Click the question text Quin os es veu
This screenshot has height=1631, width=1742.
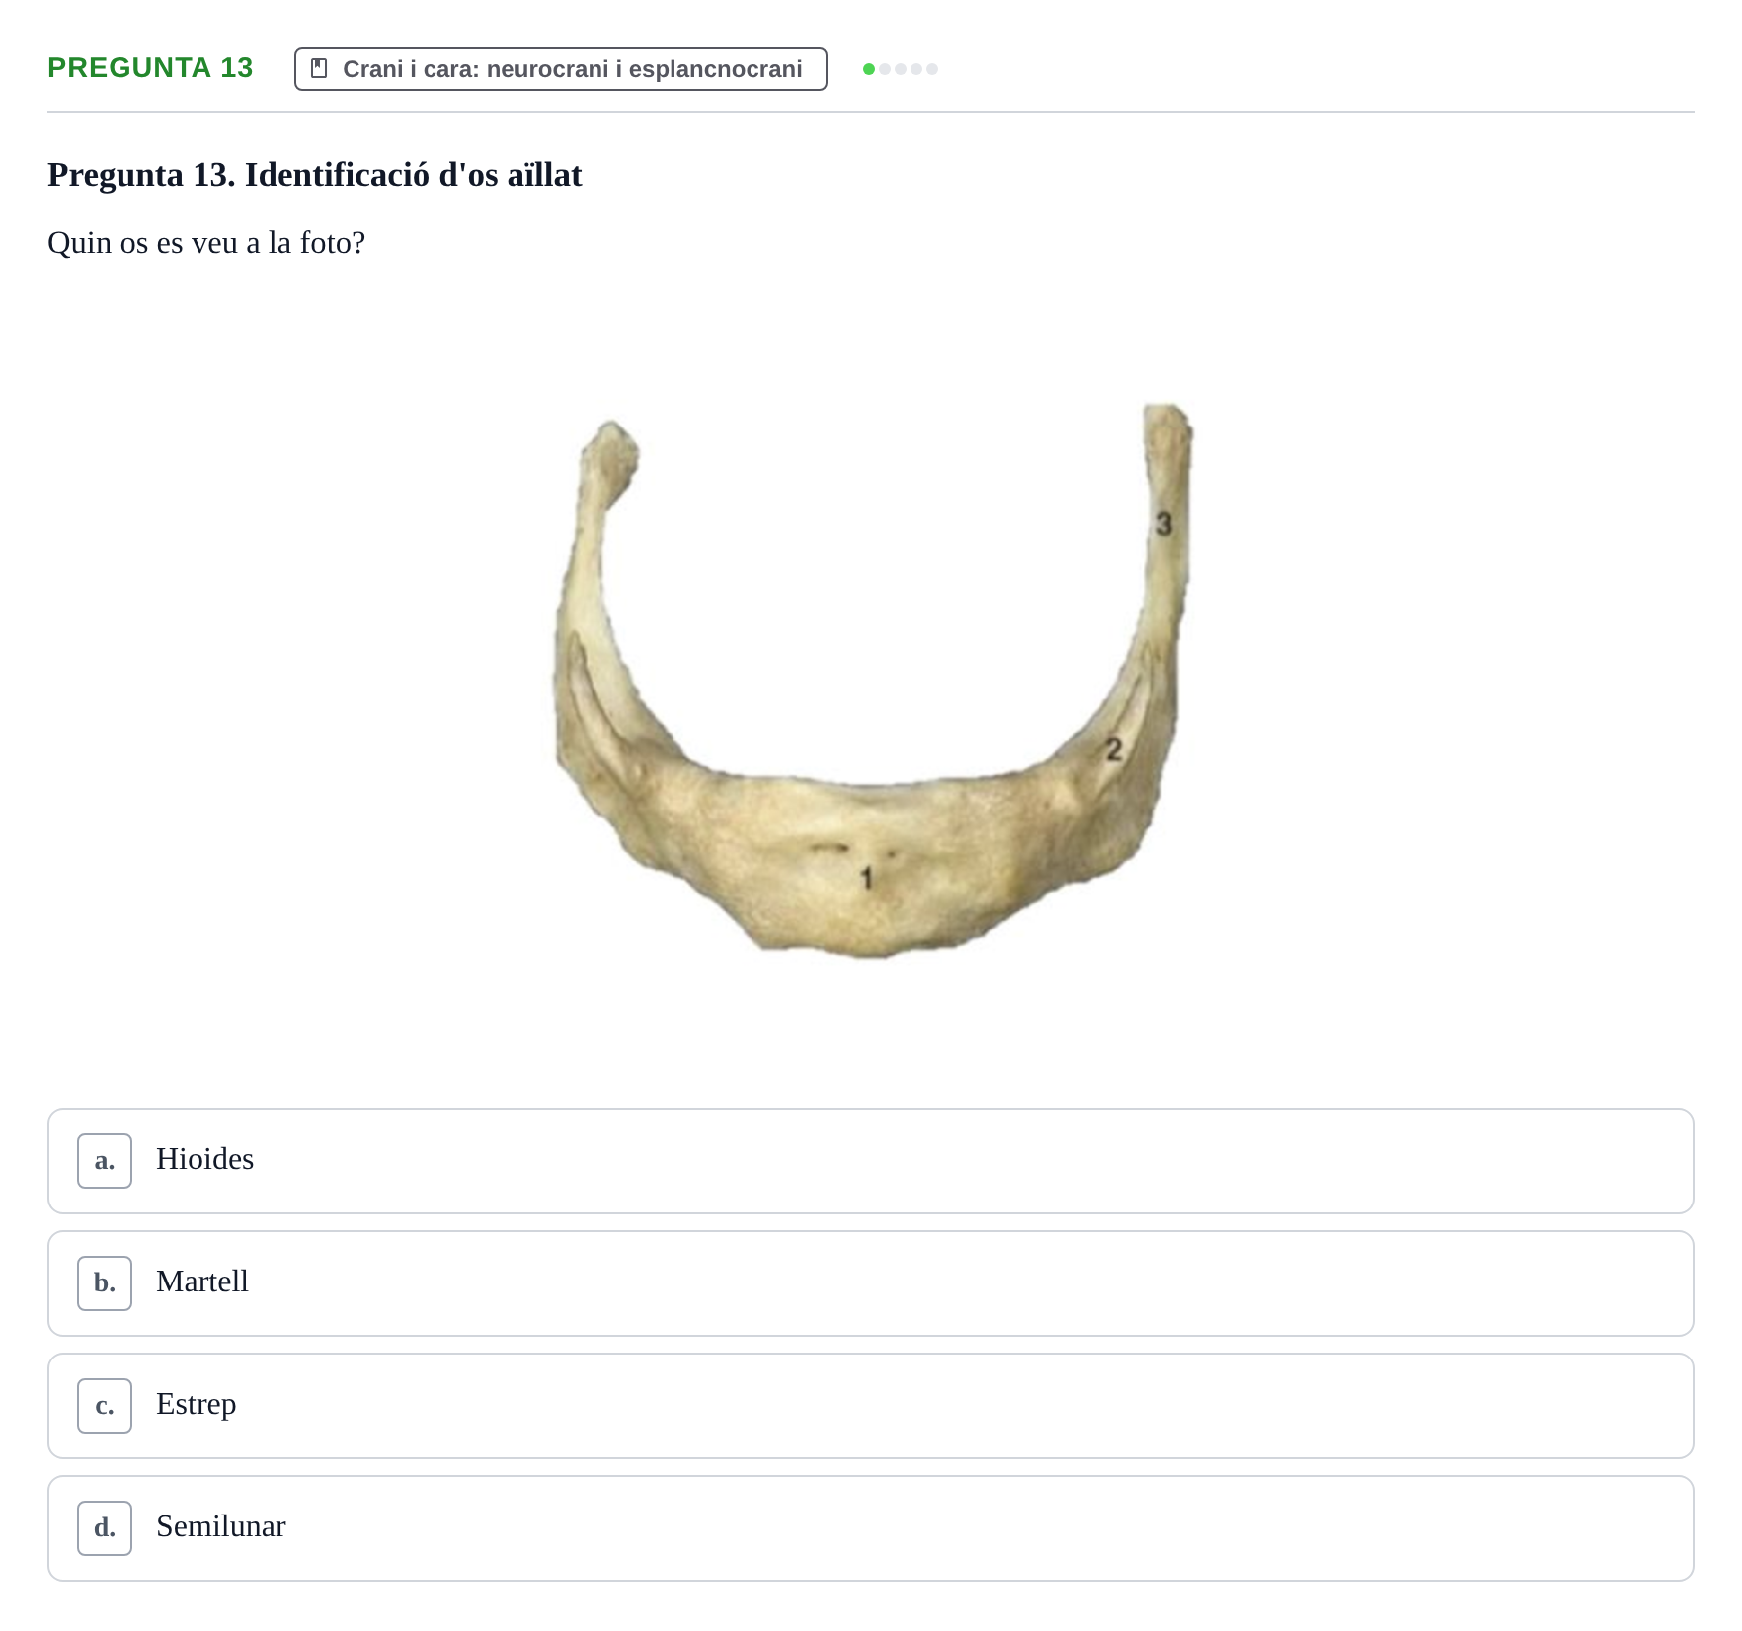(x=206, y=243)
